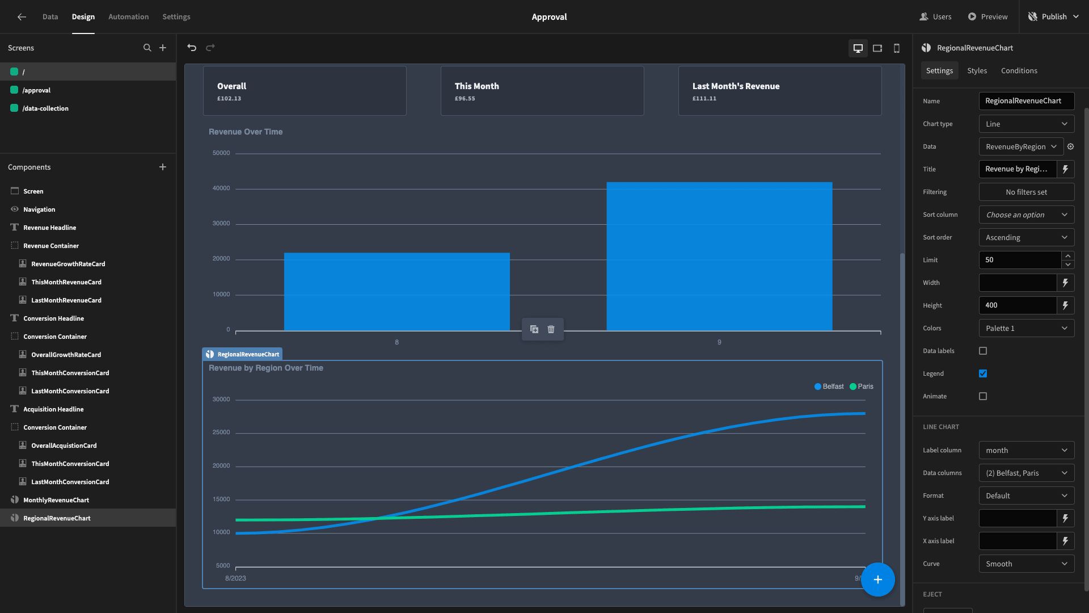Redo the last change
1089x613 pixels.
(210, 48)
